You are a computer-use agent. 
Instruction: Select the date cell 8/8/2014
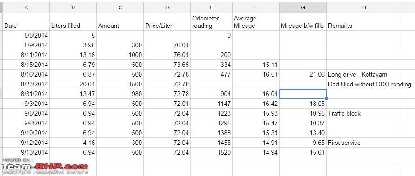point(26,35)
